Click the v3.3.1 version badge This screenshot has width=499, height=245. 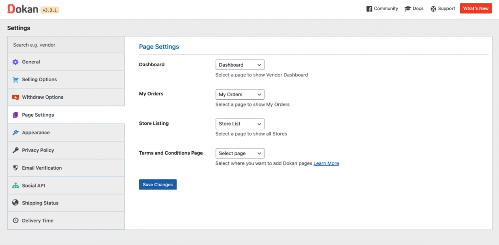point(50,10)
